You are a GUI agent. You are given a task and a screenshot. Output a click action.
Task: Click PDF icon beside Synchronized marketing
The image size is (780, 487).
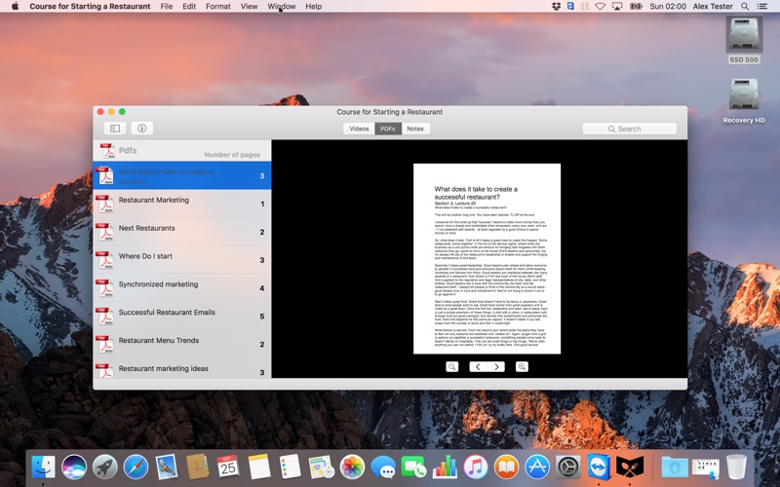[104, 288]
